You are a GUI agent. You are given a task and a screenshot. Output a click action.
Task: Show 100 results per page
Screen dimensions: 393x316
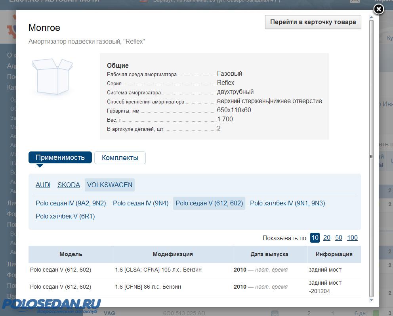(x=352, y=237)
